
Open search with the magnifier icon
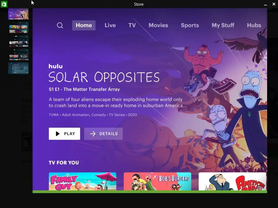(60, 25)
